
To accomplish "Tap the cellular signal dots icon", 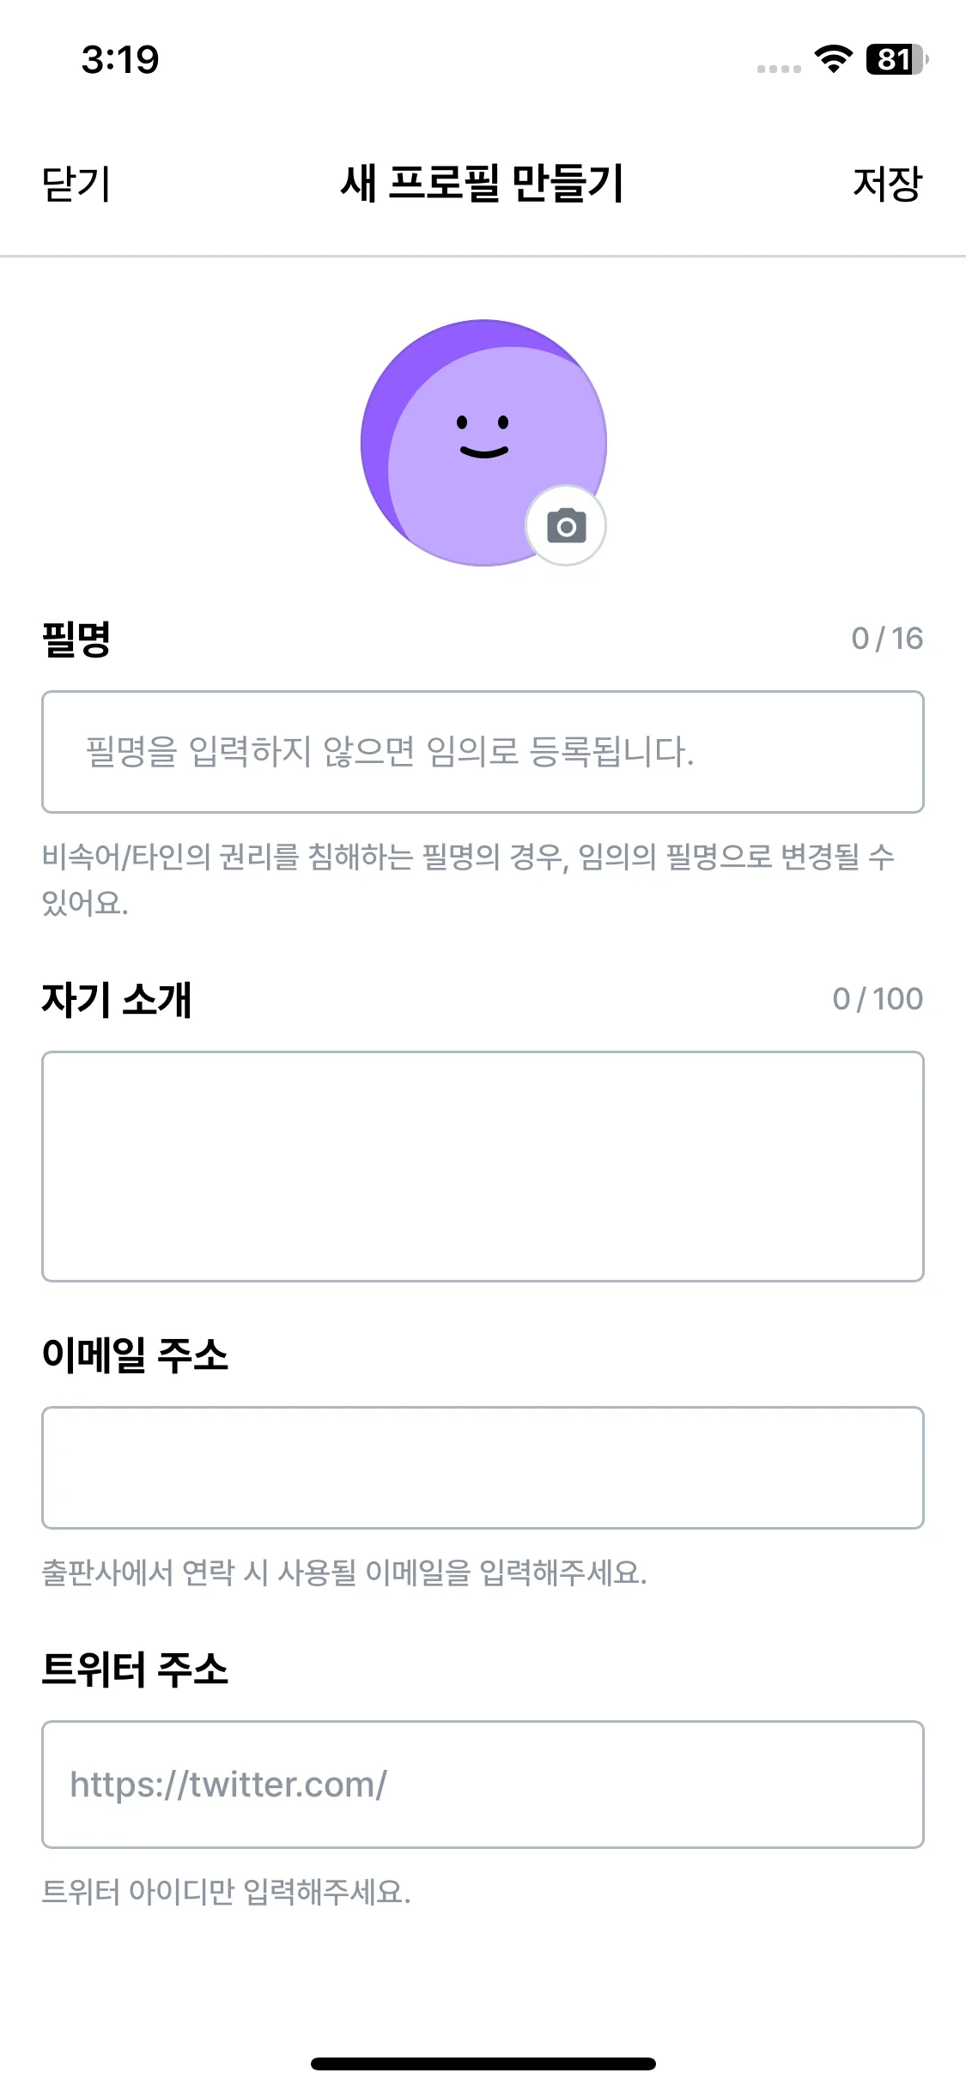I will tap(779, 69).
